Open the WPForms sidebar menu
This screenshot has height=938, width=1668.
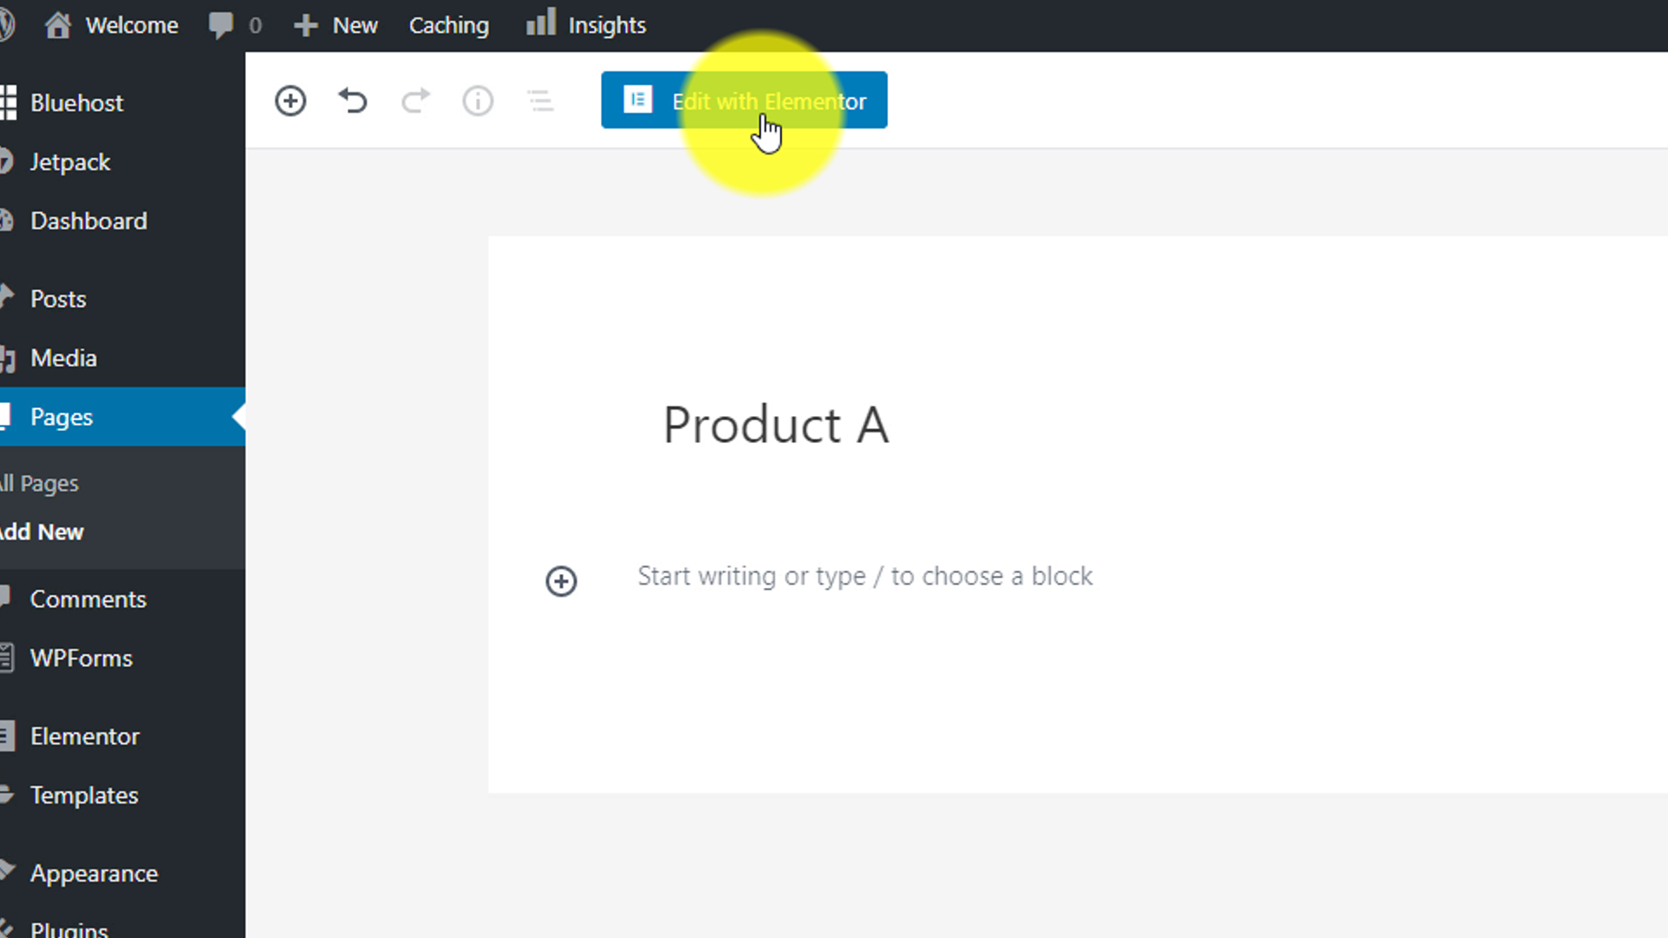(x=81, y=658)
